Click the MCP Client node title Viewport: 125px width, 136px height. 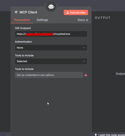(x=28, y=12)
